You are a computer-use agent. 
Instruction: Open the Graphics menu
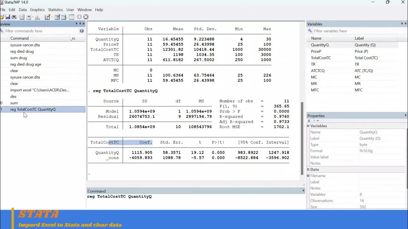coord(37,10)
